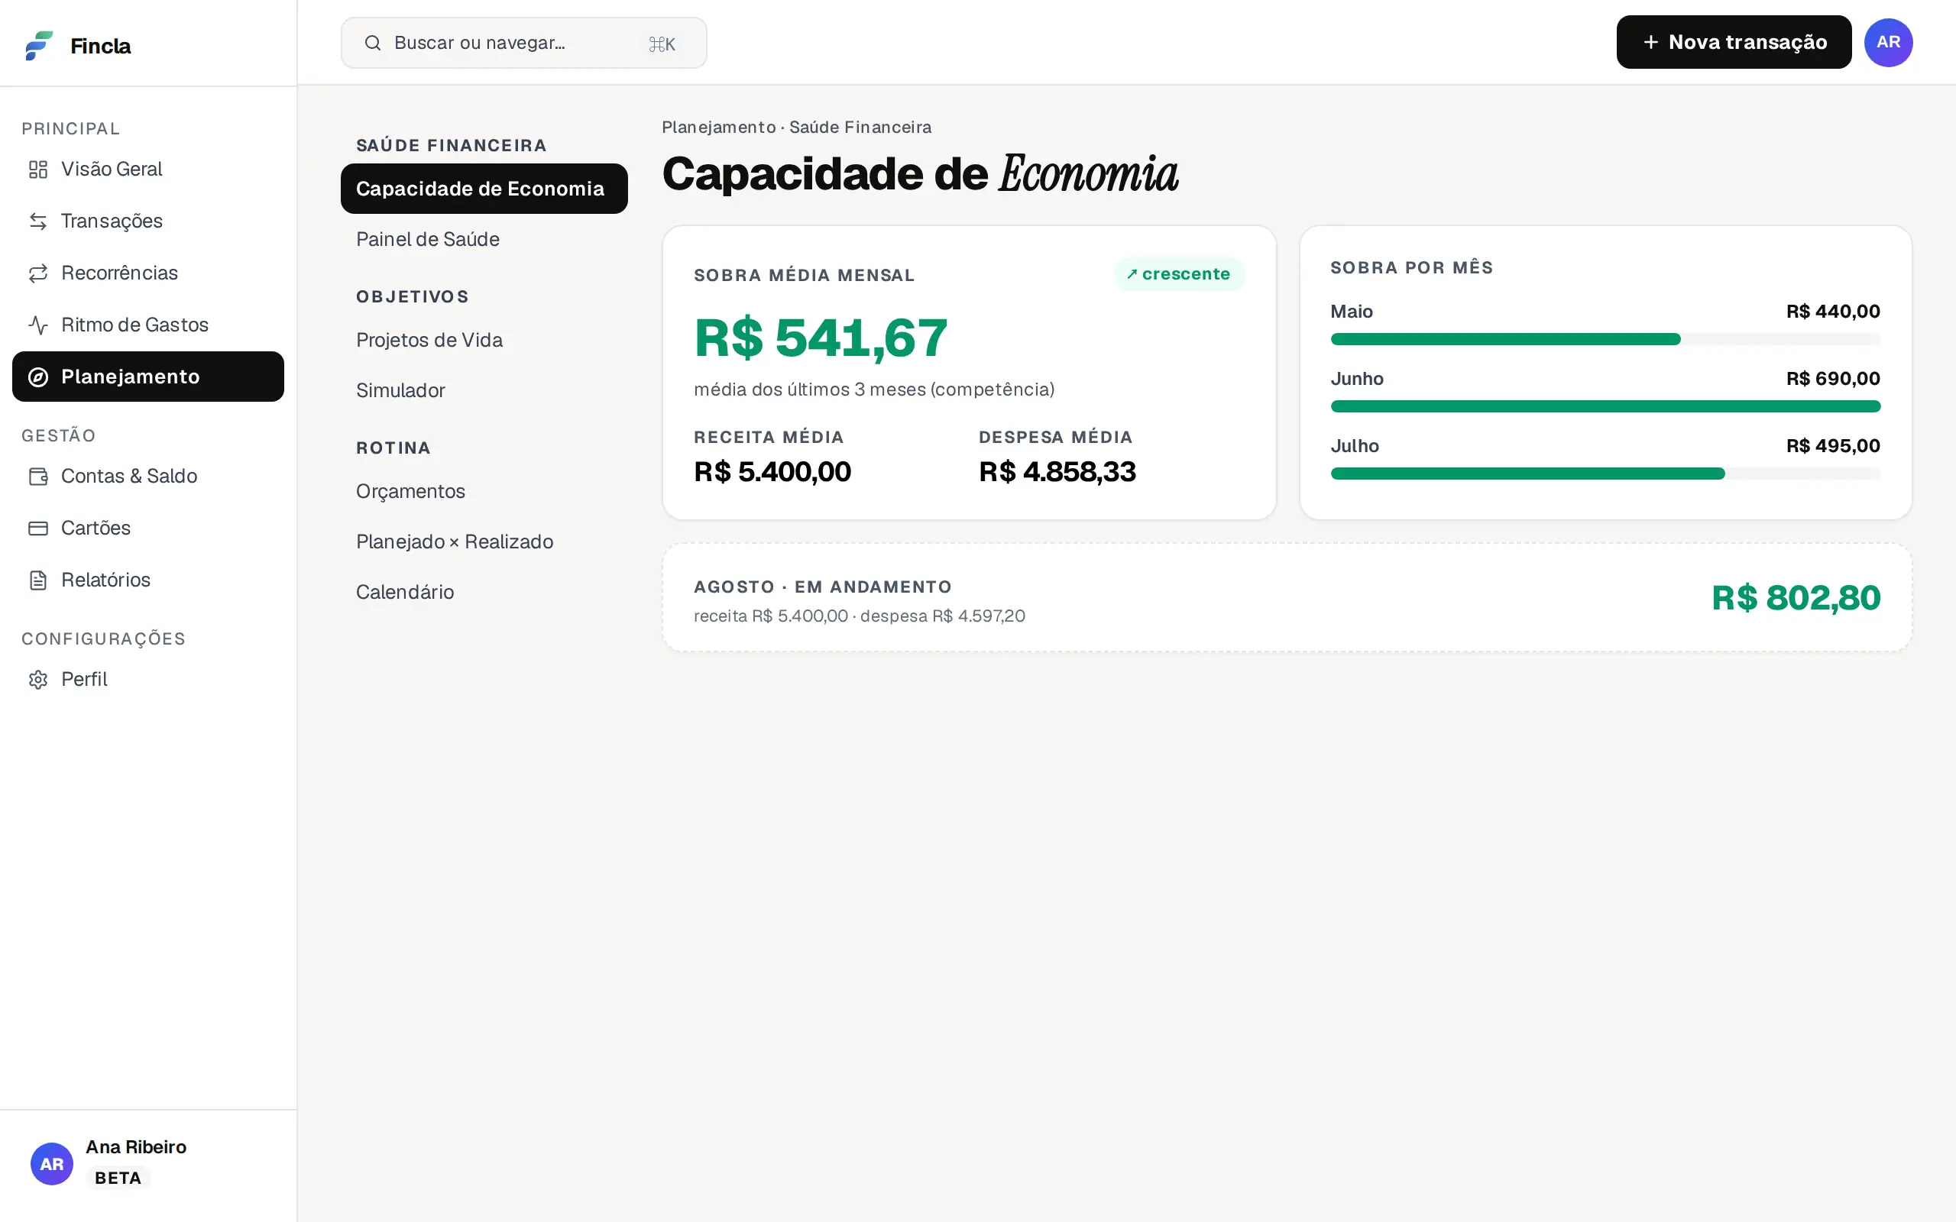This screenshot has height=1222, width=1956.
Task: Click the Junho progress bar
Action: (1605, 406)
